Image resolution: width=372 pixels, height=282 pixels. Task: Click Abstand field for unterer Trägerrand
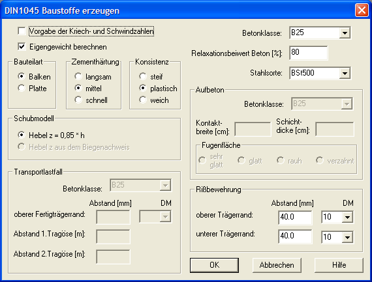(x=295, y=236)
